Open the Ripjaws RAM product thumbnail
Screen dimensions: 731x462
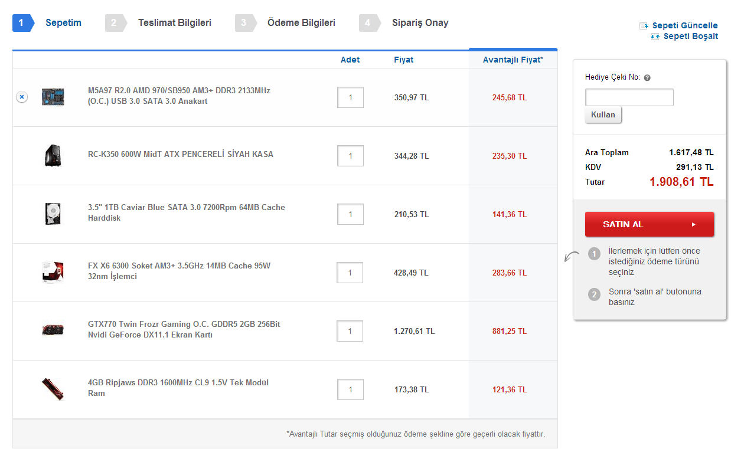click(x=53, y=389)
